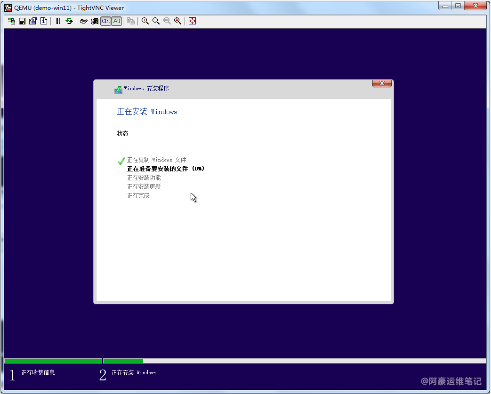Send Ctrl+Esc with the Windows flag icon

(95, 21)
